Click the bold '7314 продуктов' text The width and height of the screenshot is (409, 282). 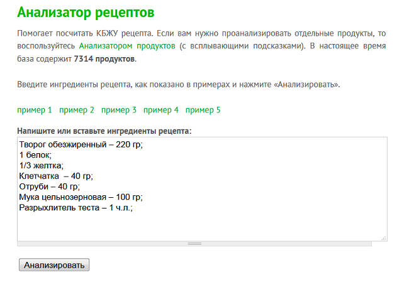coord(104,59)
